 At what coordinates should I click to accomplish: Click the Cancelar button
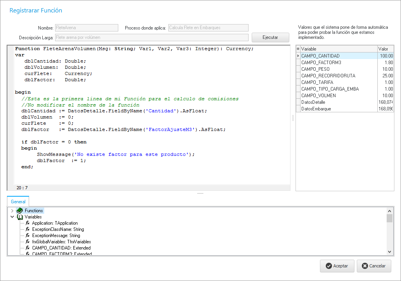point(373,266)
